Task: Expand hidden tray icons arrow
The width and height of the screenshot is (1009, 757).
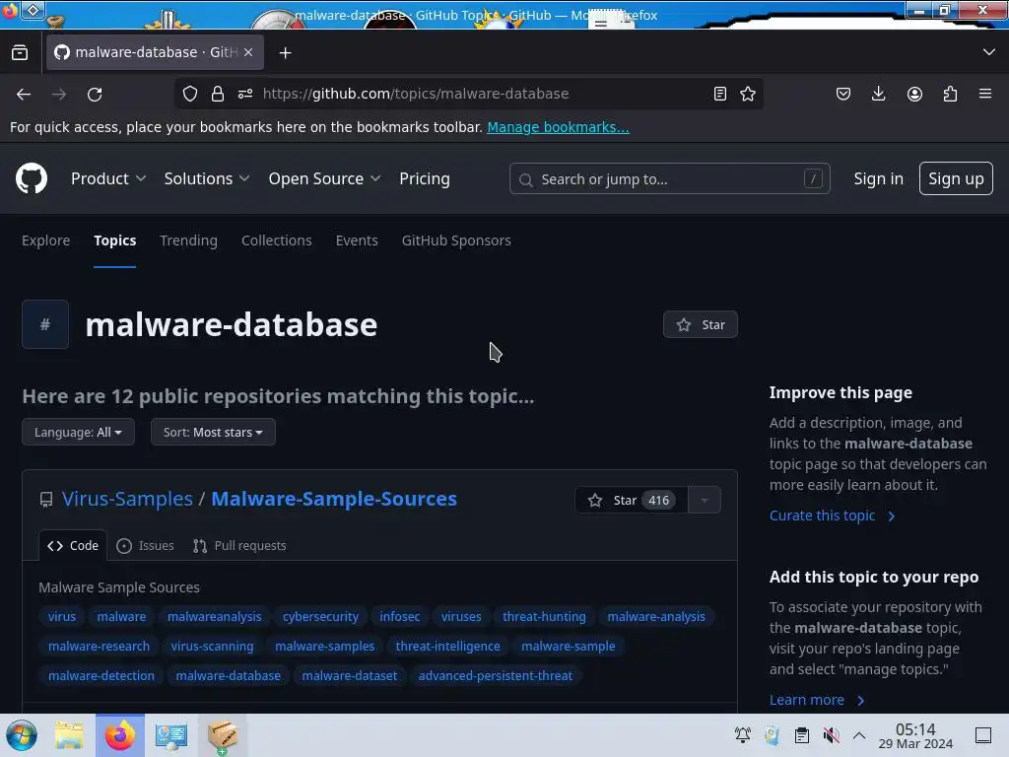Action: pyautogui.click(x=859, y=735)
